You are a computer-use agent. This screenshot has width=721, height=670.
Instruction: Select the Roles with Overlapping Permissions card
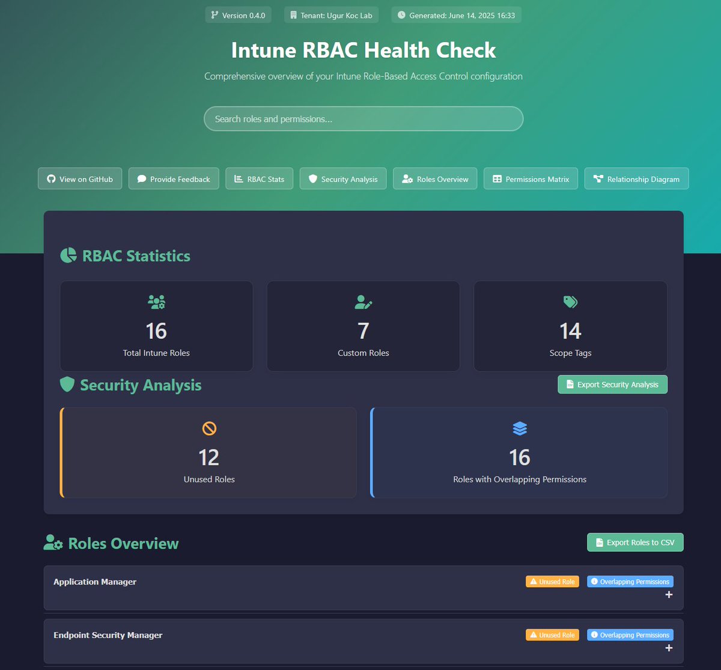(x=519, y=452)
